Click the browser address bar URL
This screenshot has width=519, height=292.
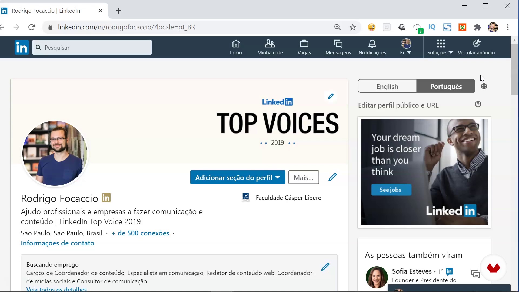click(x=127, y=27)
